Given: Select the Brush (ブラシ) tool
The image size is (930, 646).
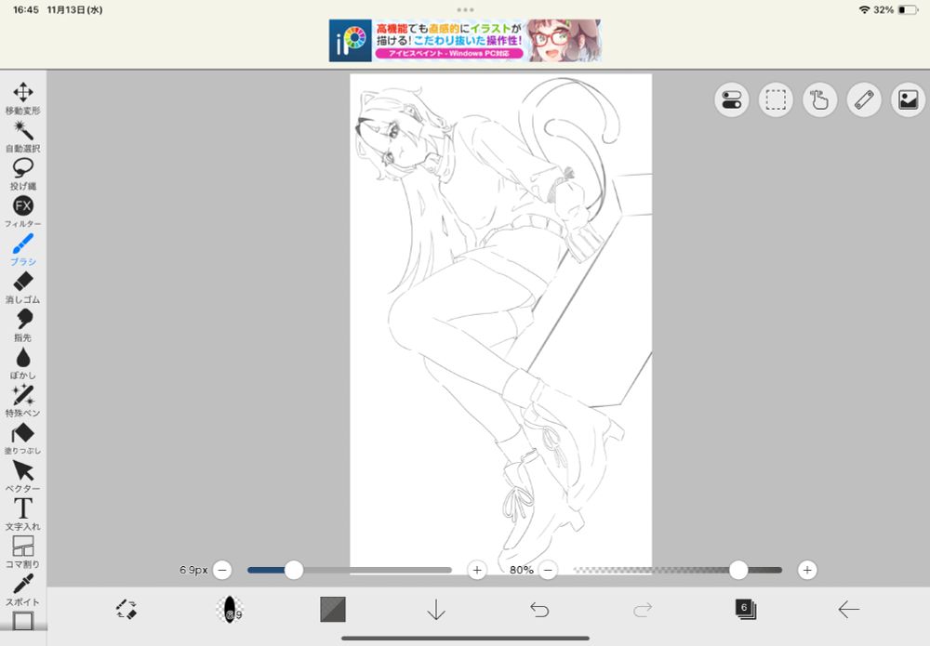Looking at the screenshot, I should pos(23,249).
